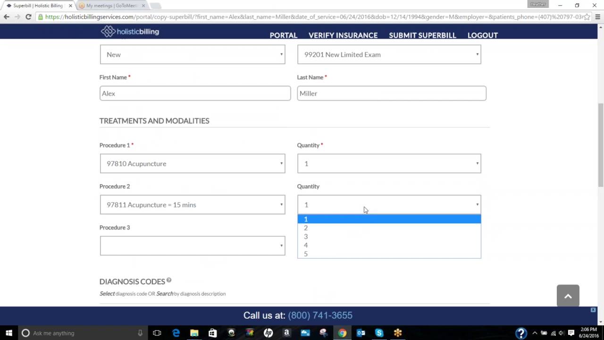Open GoToMeeting flower taskbar icon
The image size is (604, 340).
pyautogui.click(x=398, y=333)
